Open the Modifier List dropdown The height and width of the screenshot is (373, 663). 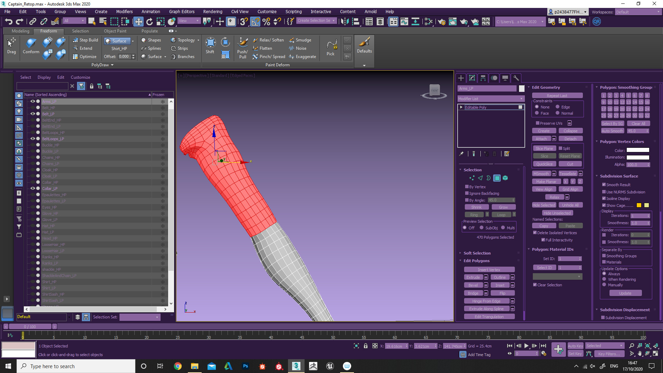pos(491,99)
